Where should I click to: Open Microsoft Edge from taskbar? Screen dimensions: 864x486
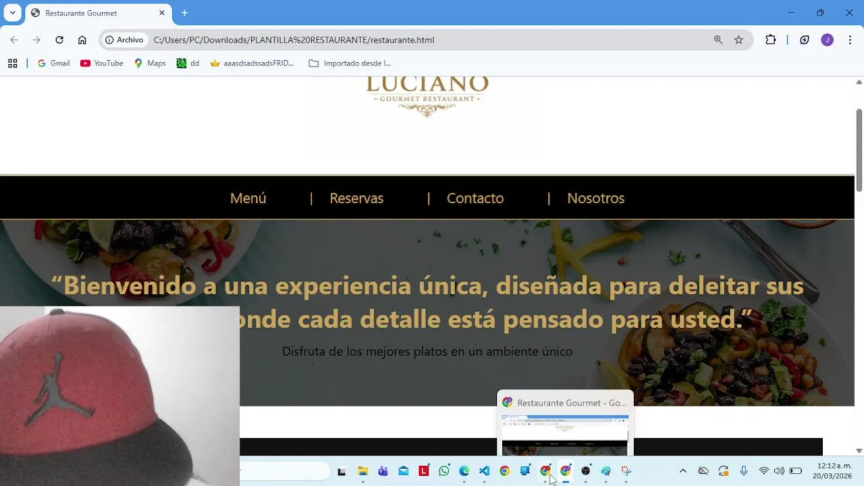pos(464,471)
